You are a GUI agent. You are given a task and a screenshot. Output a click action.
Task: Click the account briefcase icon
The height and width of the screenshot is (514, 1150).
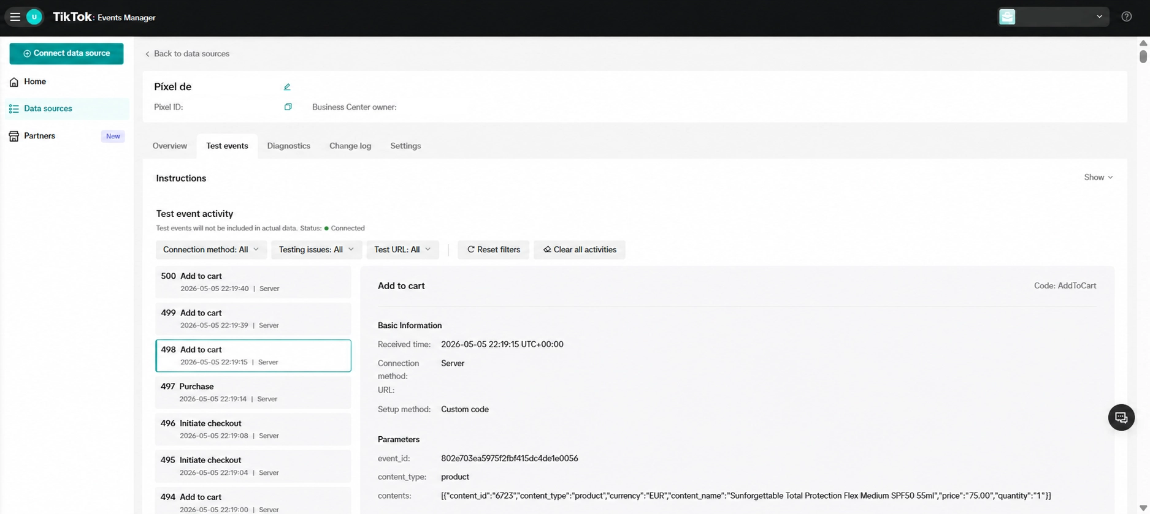pos(1007,17)
